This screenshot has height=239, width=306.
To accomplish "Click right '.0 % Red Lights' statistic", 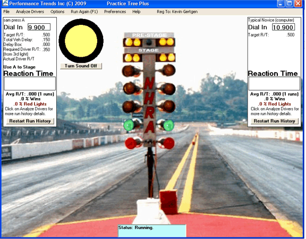I will tap(274, 104).
